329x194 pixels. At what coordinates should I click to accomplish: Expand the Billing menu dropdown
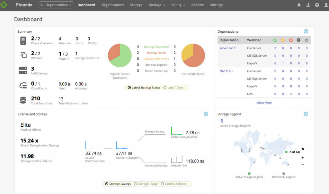(x=178, y=5)
